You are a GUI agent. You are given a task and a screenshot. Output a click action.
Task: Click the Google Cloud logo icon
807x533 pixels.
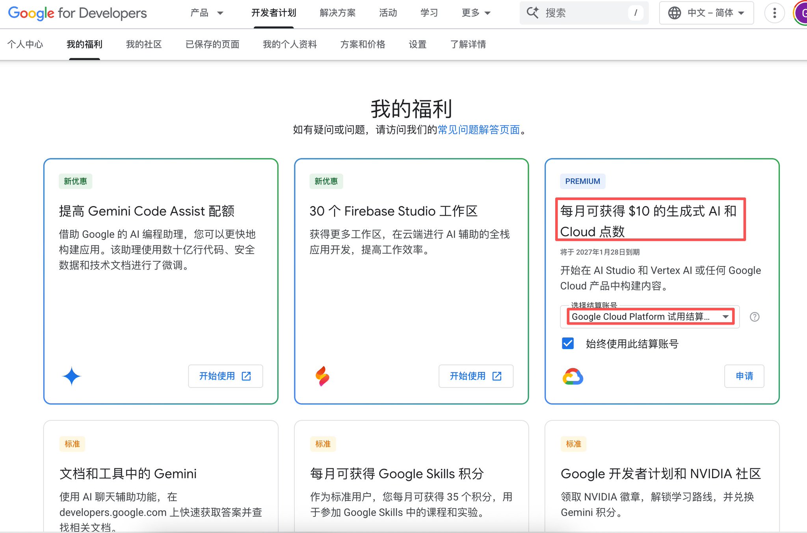573,377
